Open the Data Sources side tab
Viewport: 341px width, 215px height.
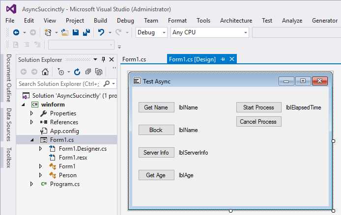[8, 125]
